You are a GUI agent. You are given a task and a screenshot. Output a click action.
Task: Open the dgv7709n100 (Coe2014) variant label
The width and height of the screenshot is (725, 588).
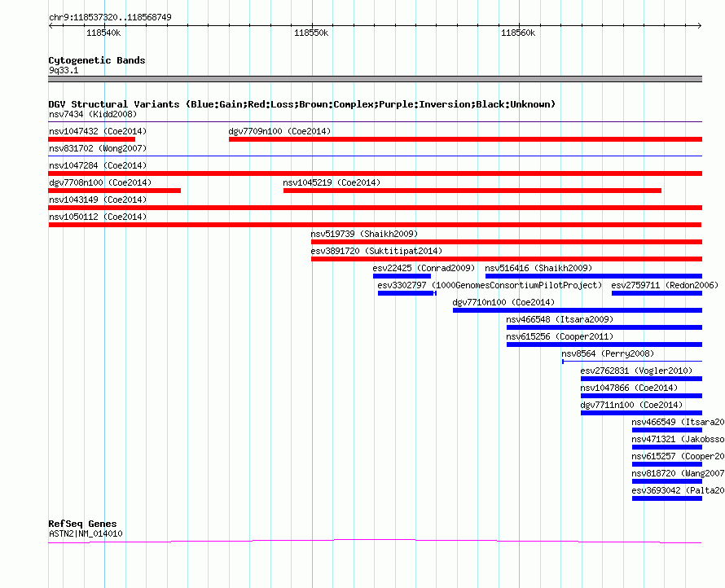[x=279, y=131]
